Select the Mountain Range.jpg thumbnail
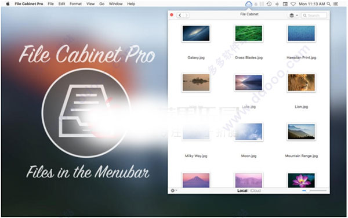348x218 pixels. point(301,132)
